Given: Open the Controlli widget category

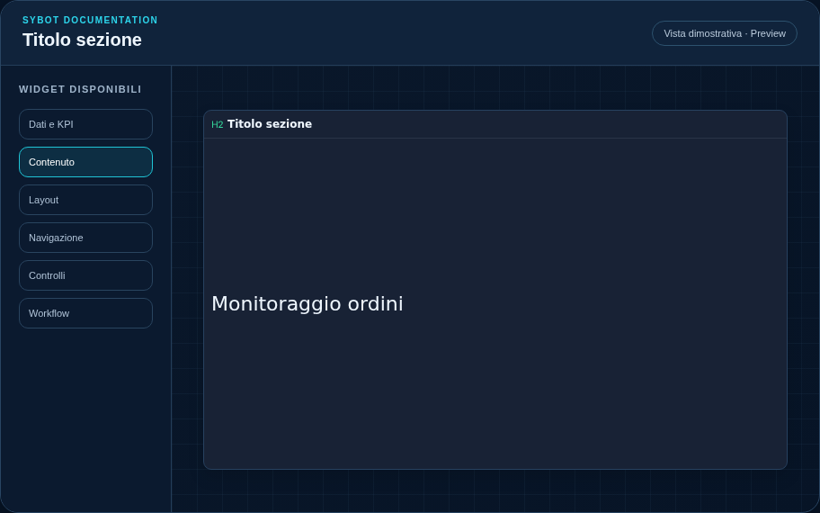Looking at the screenshot, I should [85, 275].
